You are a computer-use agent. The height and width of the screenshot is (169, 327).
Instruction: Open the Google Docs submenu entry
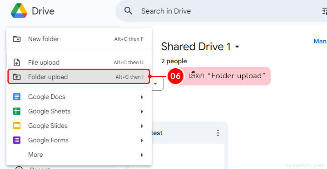coord(79,97)
